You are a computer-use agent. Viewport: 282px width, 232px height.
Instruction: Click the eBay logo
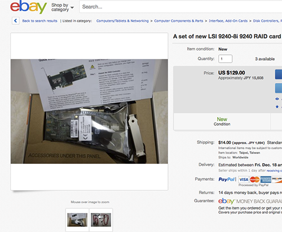tap(28, 7)
